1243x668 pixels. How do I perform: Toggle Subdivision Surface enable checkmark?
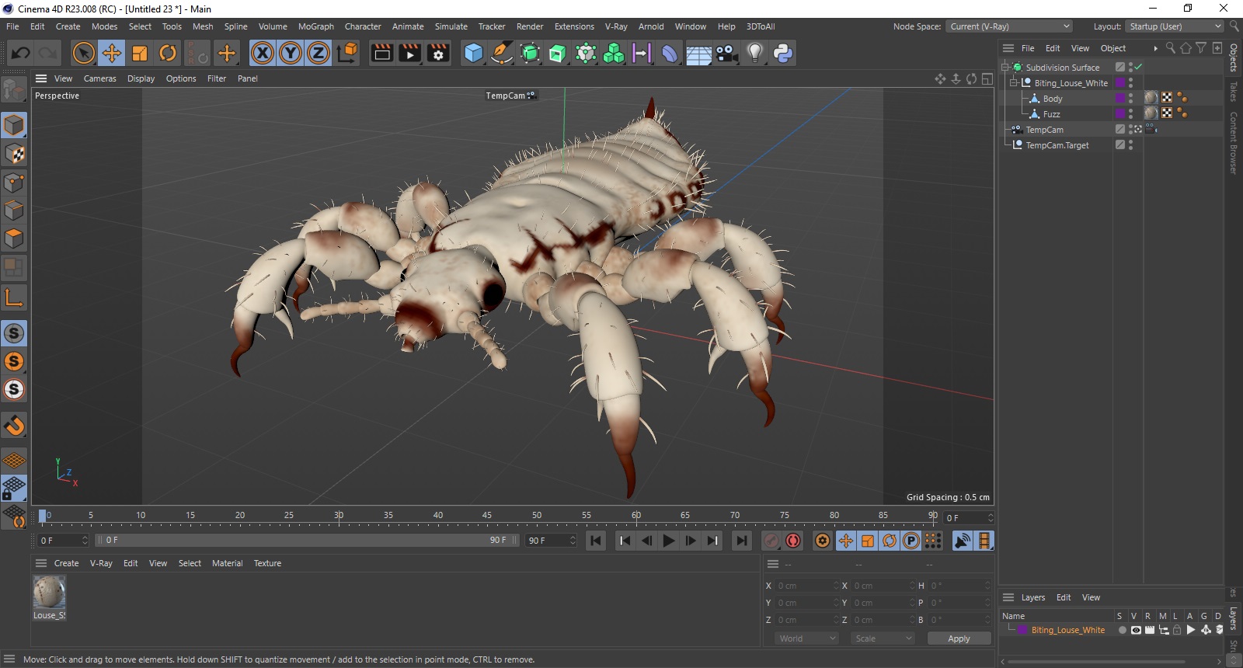[x=1138, y=68]
